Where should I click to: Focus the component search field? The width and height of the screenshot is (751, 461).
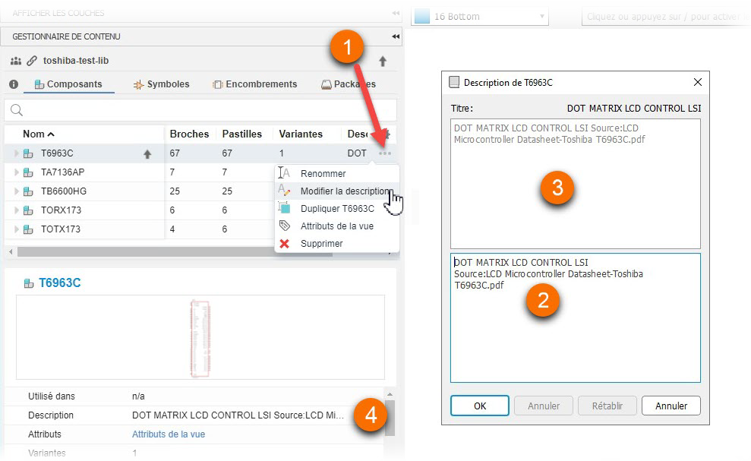(200, 110)
